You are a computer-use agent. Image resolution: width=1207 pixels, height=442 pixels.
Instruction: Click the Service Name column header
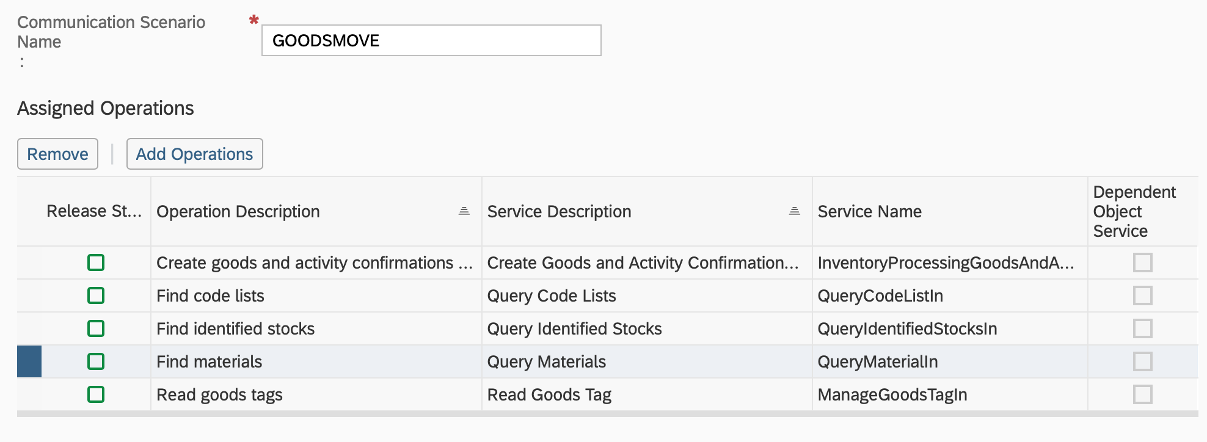[x=869, y=211]
